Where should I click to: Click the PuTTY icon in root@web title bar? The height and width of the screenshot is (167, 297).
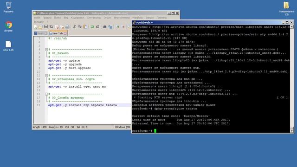coord(134,23)
